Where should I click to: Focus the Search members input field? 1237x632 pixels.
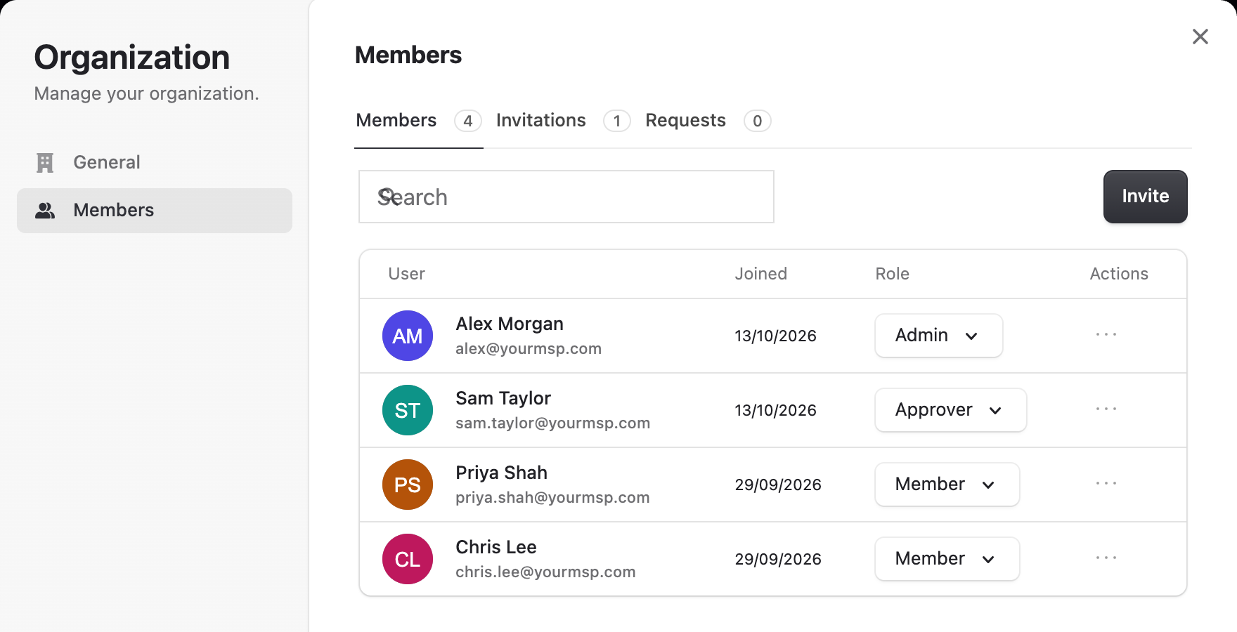[x=566, y=197]
